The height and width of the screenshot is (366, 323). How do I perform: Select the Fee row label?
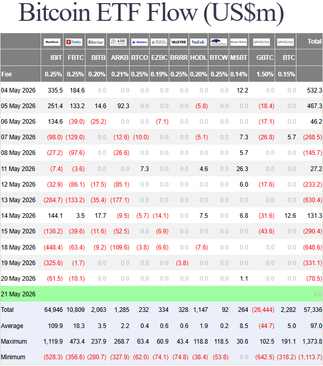[6, 74]
